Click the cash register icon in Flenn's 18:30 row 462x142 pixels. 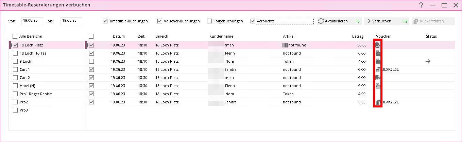pyautogui.click(x=378, y=86)
